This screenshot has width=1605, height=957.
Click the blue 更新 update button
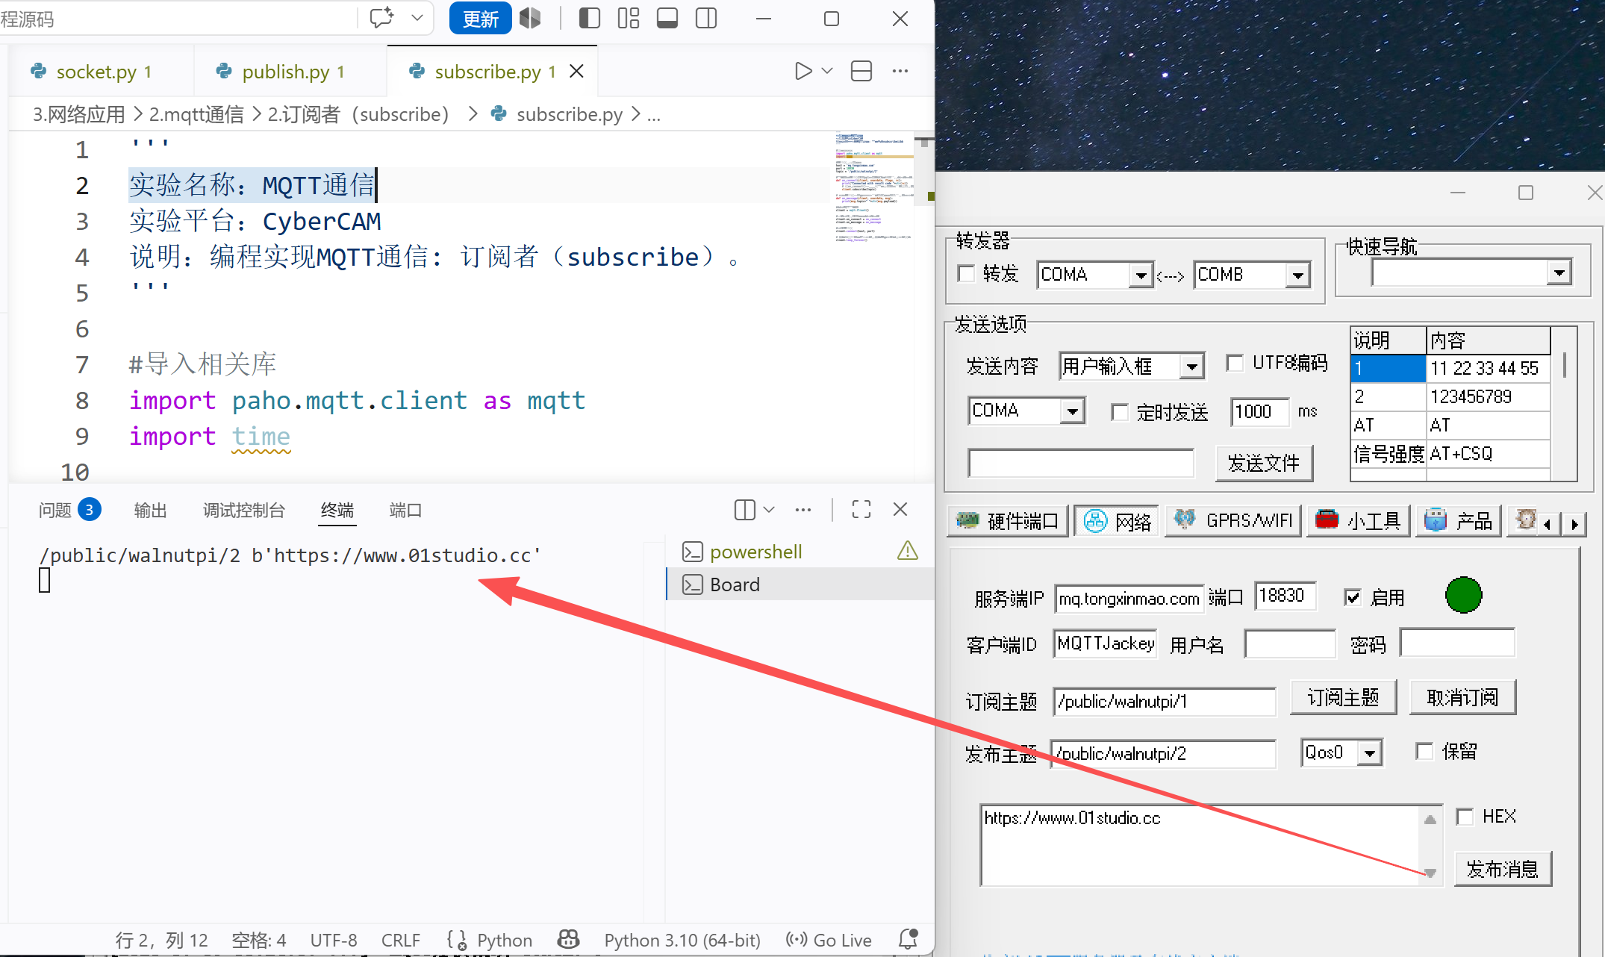point(480,19)
